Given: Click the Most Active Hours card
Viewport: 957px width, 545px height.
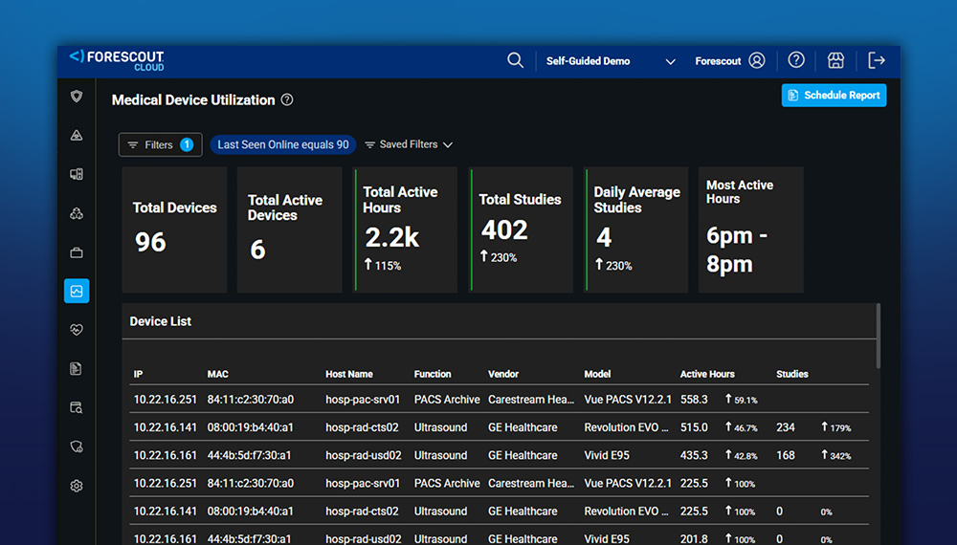Looking at the screenshot, I should coord(750,229).
